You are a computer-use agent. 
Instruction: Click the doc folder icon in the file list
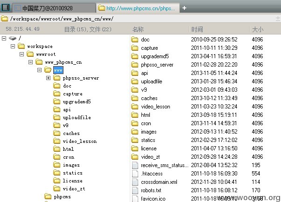coord(135,39)
